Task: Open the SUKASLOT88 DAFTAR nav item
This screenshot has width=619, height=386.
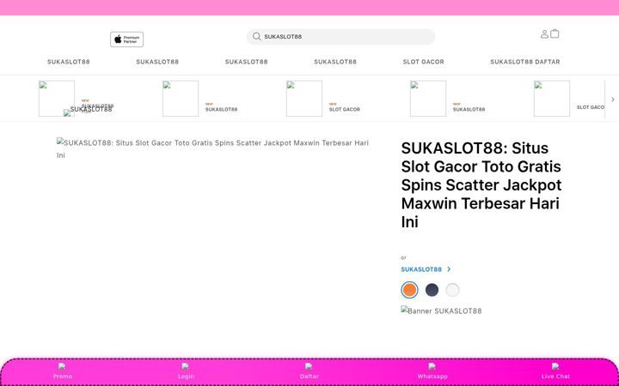Action: 525,62
